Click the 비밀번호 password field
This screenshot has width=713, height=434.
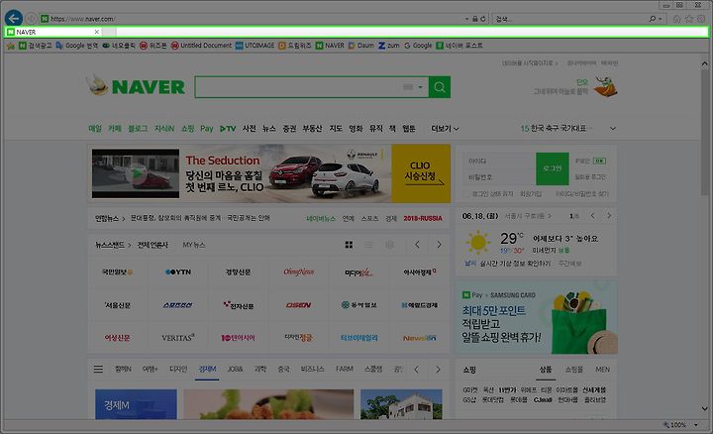tap(499, 177)
